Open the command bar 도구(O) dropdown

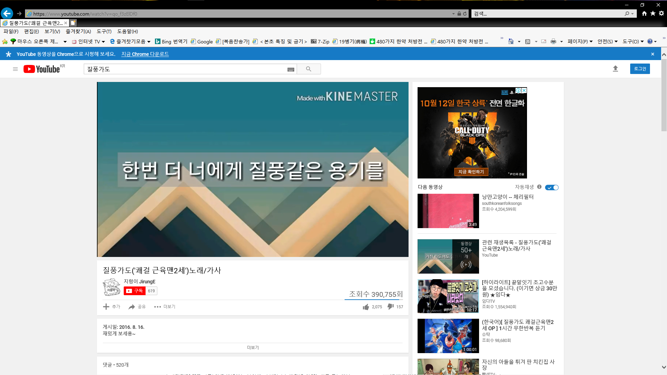(633, 42)
